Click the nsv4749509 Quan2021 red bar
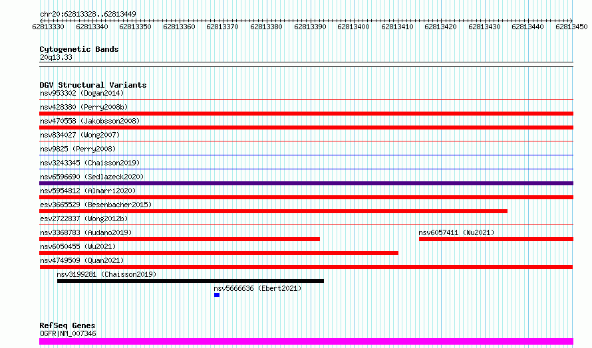Image resolution: width=592 pixels, height=348 pixels. point(306,267)
